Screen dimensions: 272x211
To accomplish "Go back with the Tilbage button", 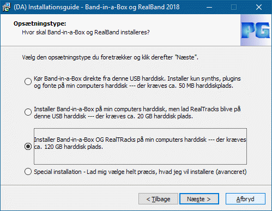I will tap(158, 199).
